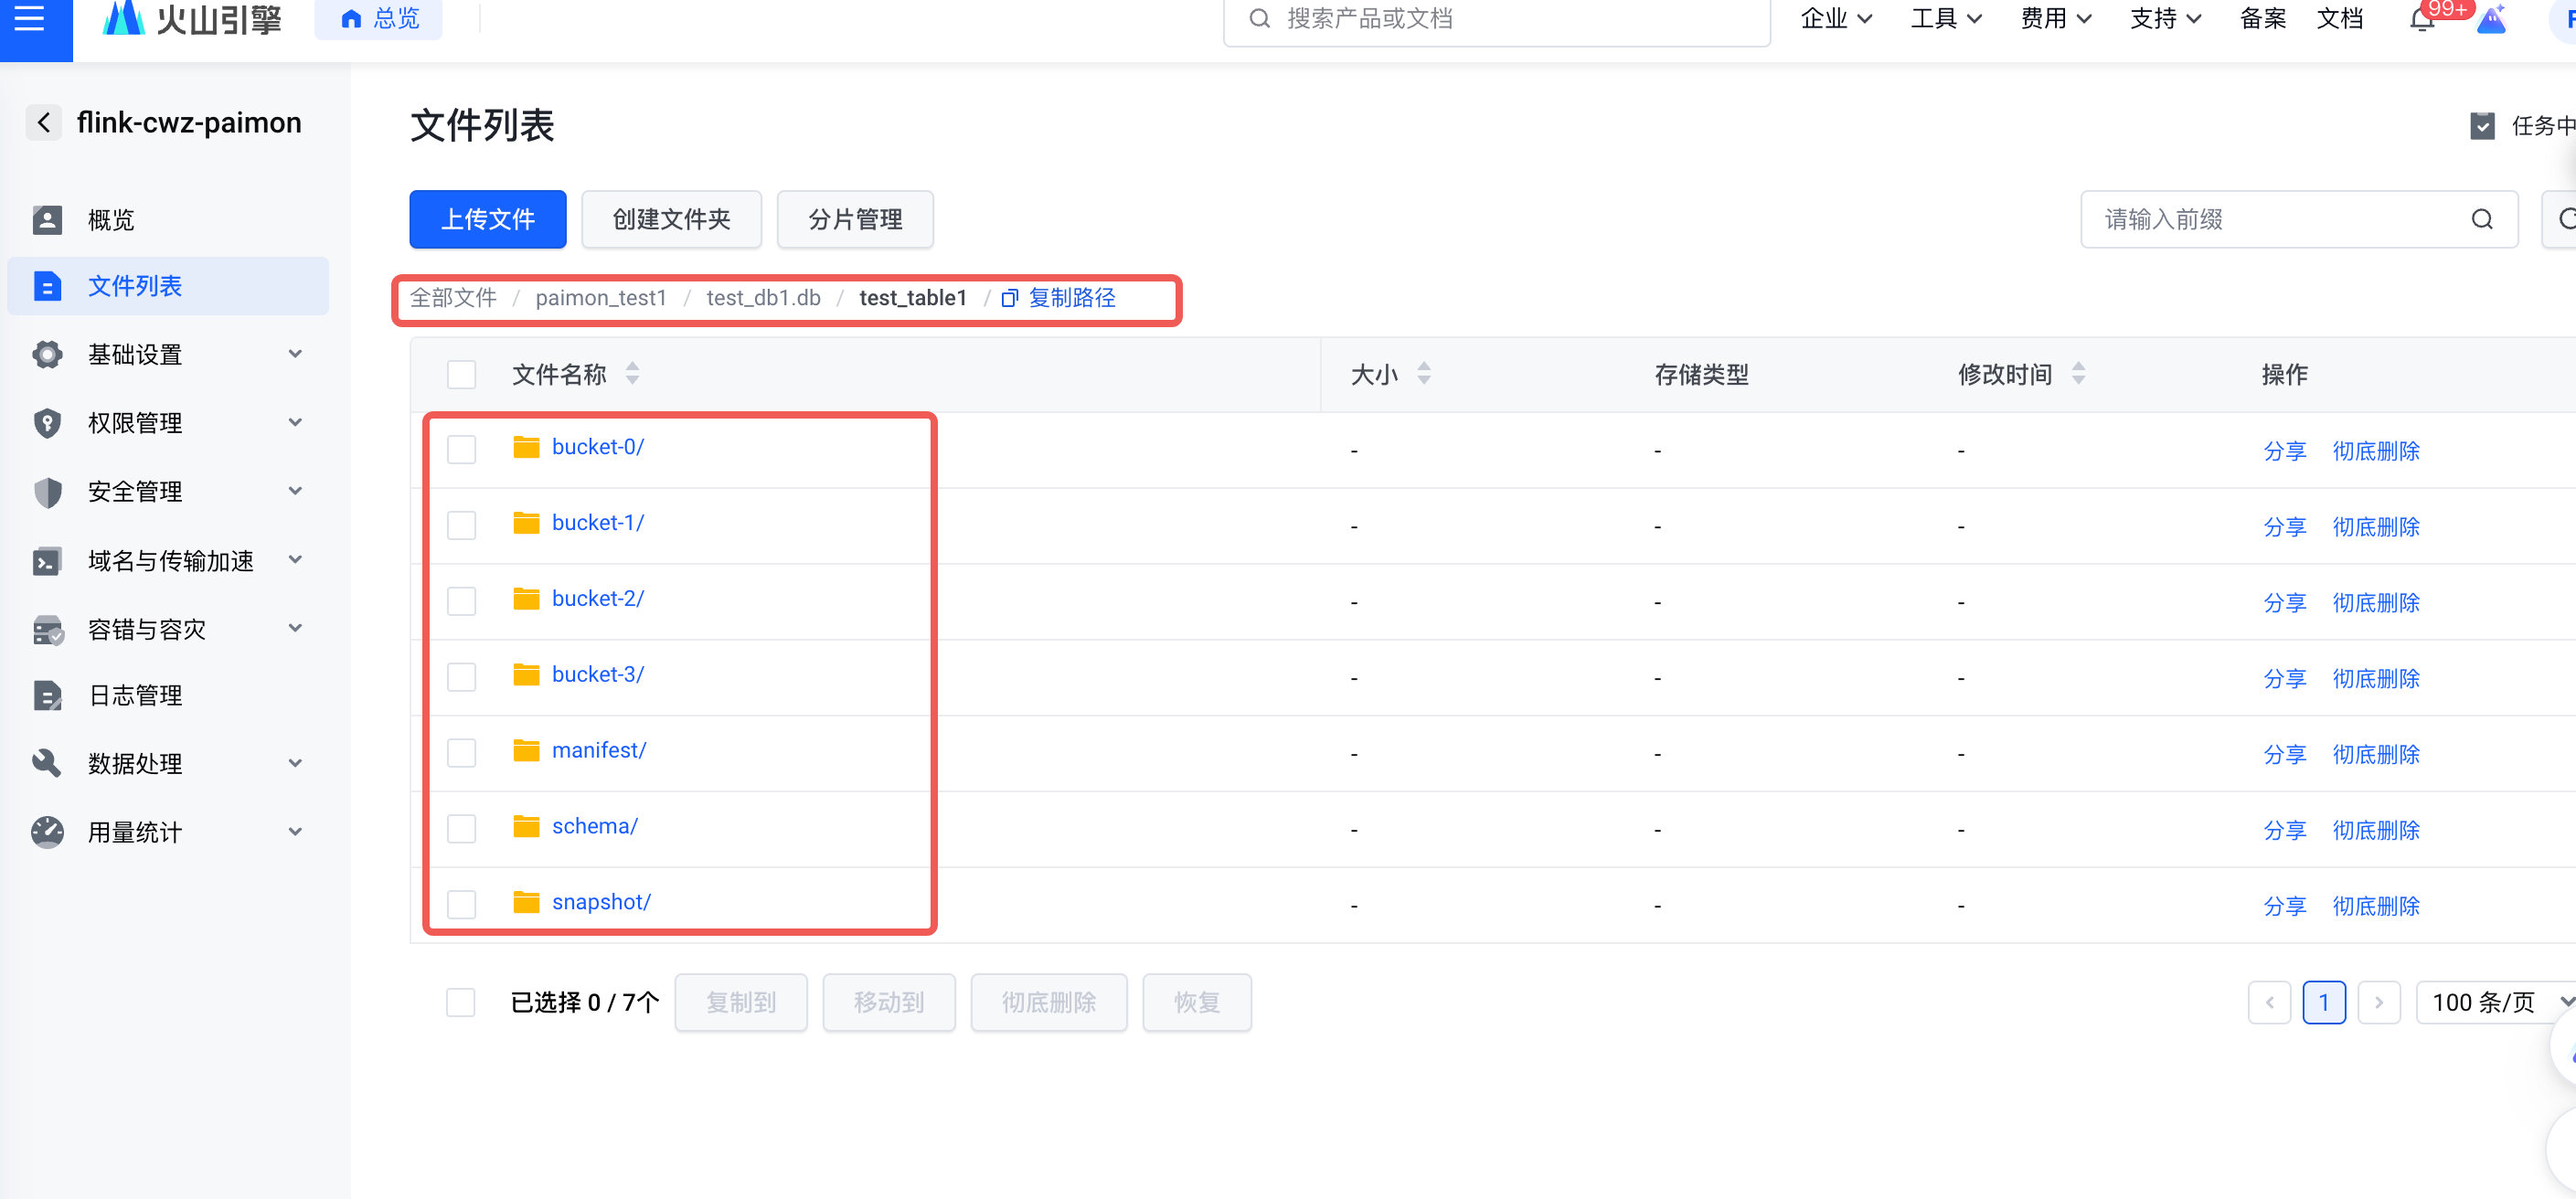Click the 安全管理 shield icon
This screenshot has height=1199, width=2576.
pos(47,491)
